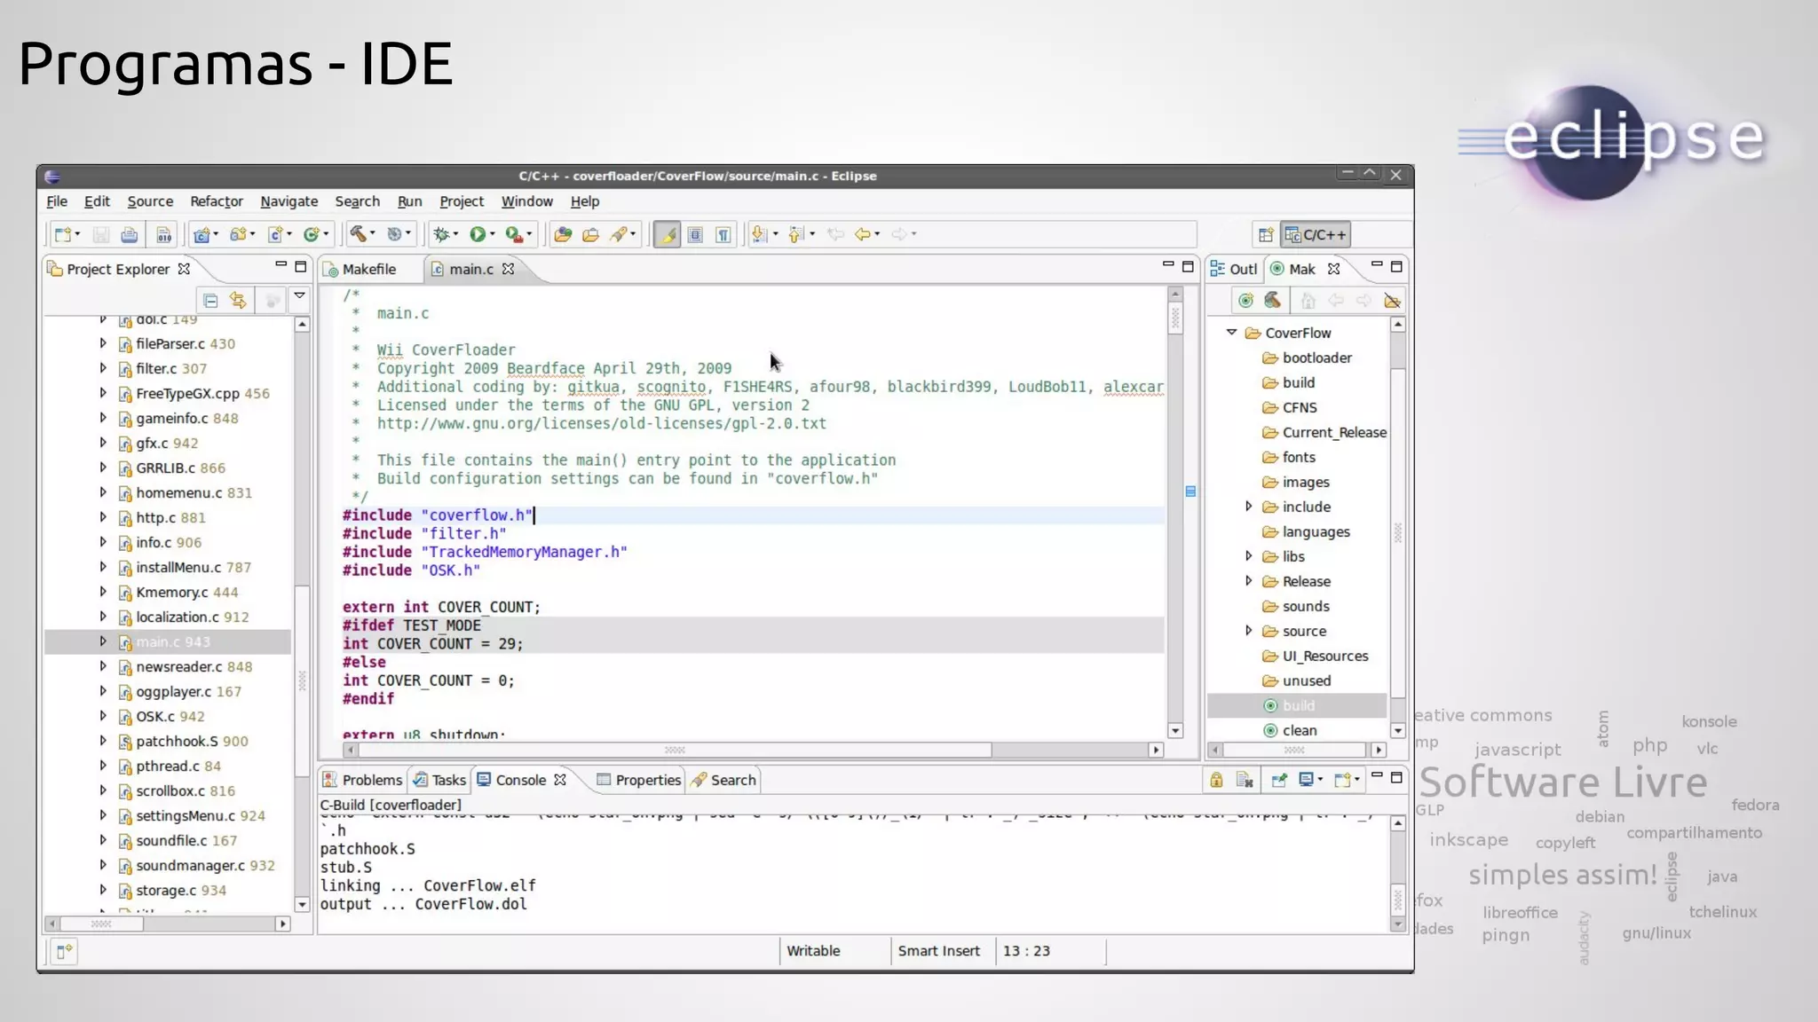Click the New Class icon

coord(311,234)
